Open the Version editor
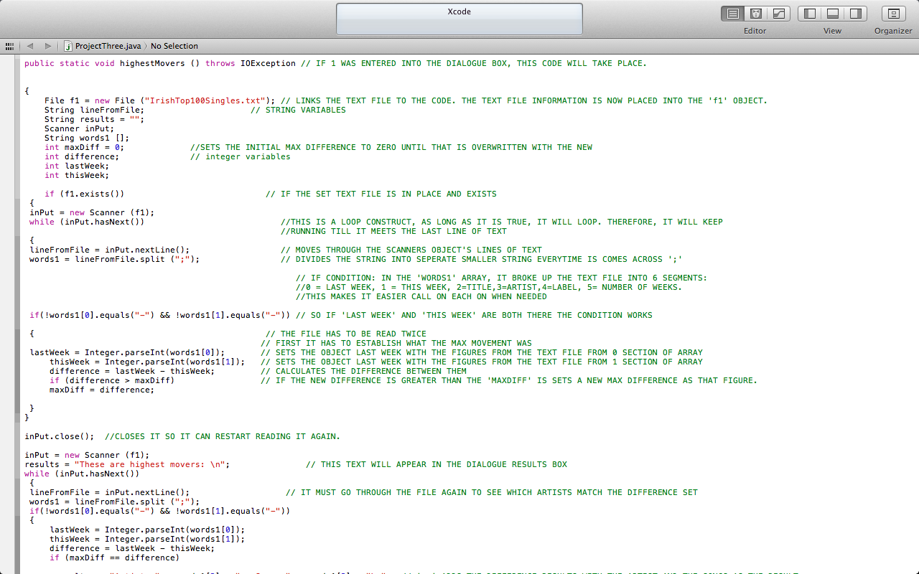The width and height of the screenshot is (919, 574). 778,14
